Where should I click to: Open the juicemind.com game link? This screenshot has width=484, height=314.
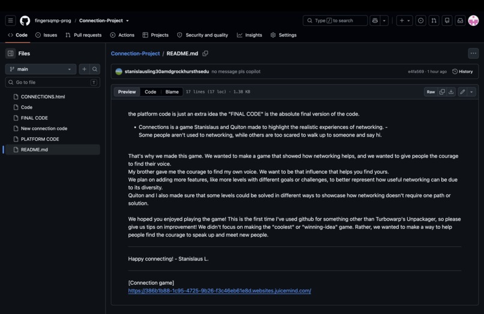pyautogui.click(x=219, y=291)
